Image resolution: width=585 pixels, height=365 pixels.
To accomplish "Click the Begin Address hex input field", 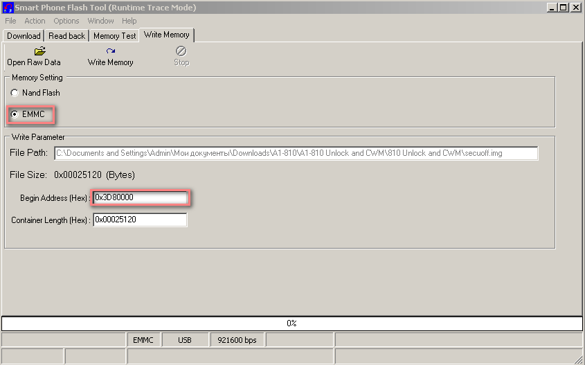I will coord(141,198).
